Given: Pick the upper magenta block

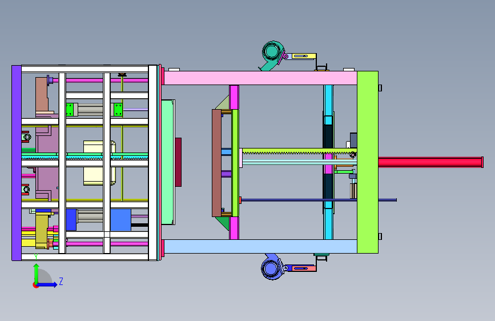Looking at the screenshot, I should click(x=234, y=97).
